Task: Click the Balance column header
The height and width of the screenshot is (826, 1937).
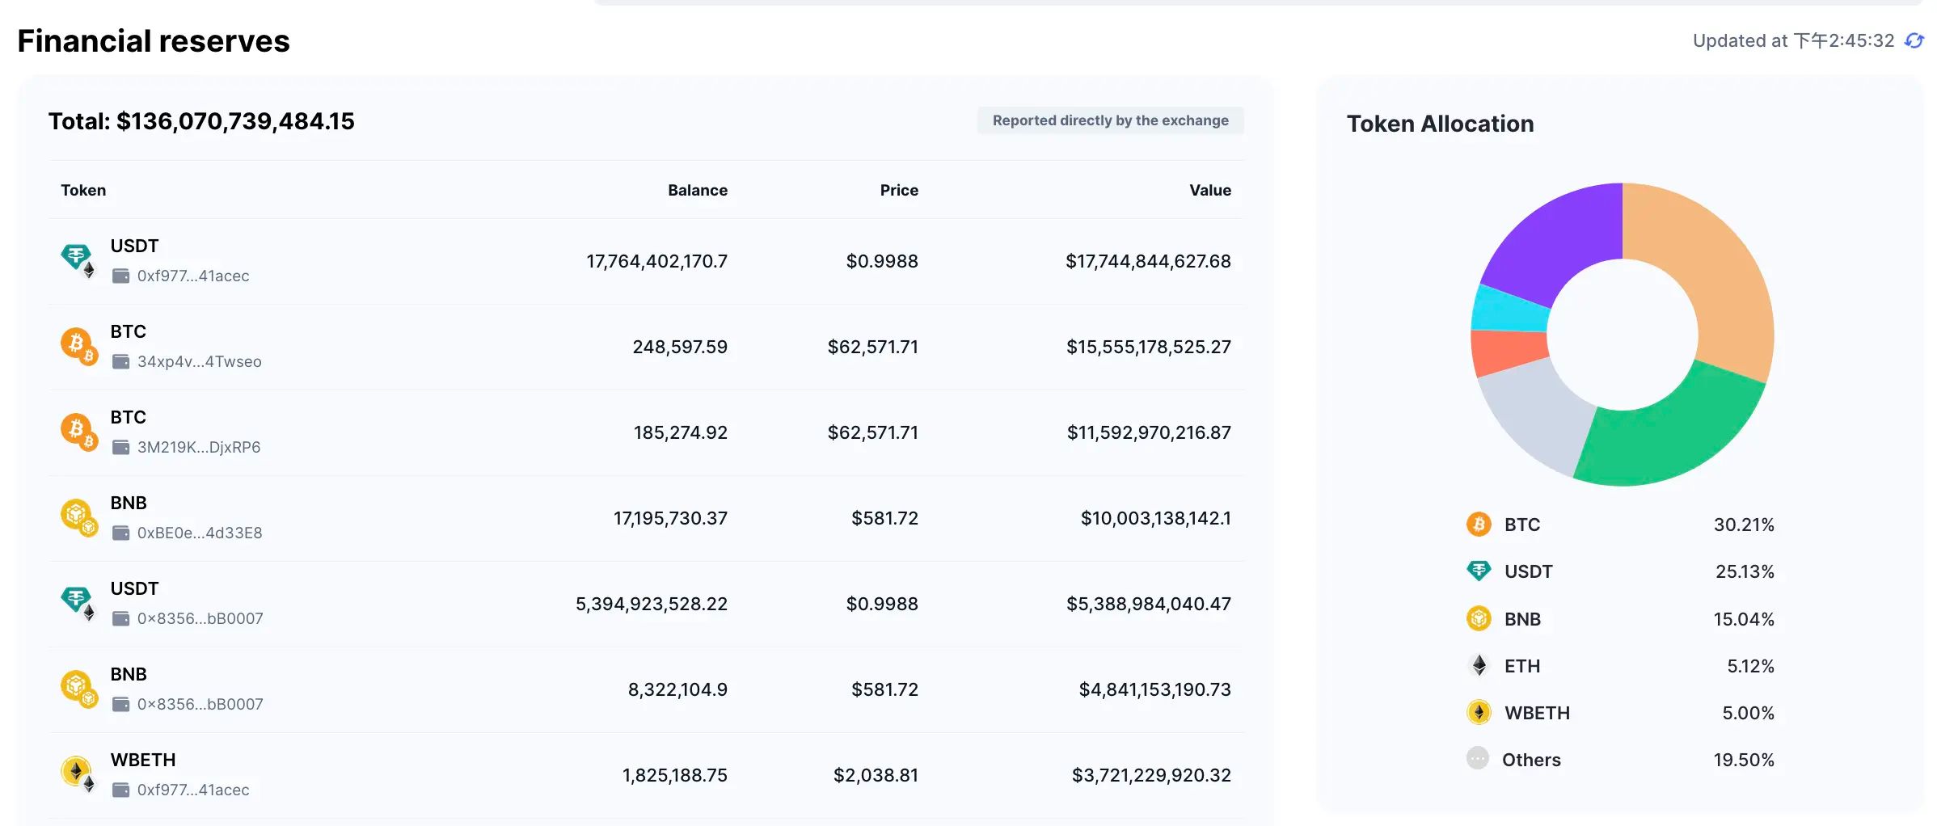Action: [x=698, y=190]
